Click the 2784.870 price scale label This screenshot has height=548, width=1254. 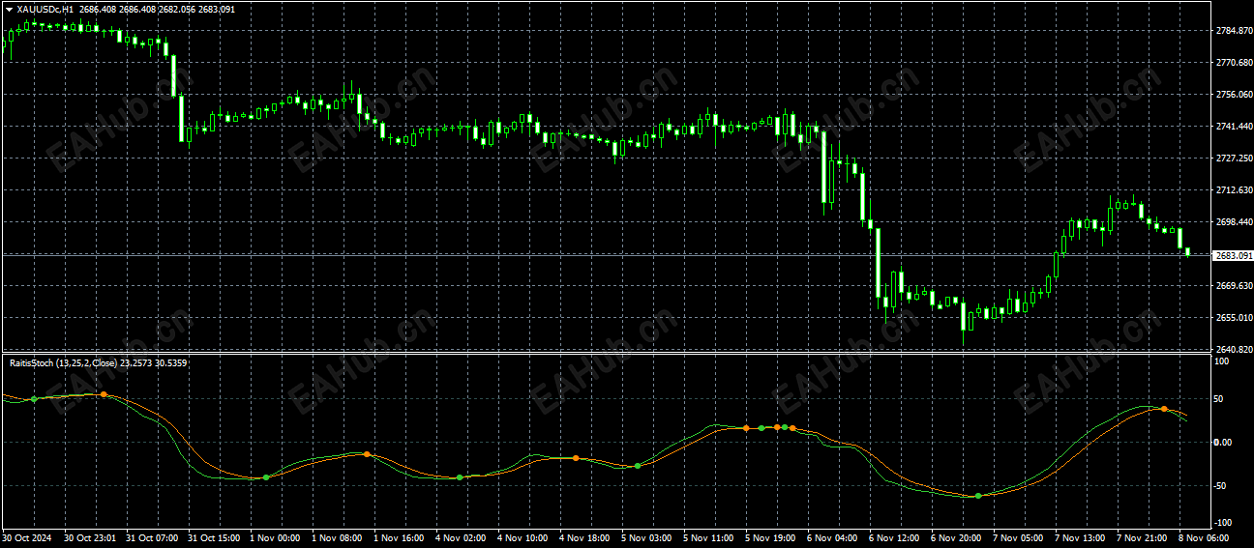[1233, 31]
